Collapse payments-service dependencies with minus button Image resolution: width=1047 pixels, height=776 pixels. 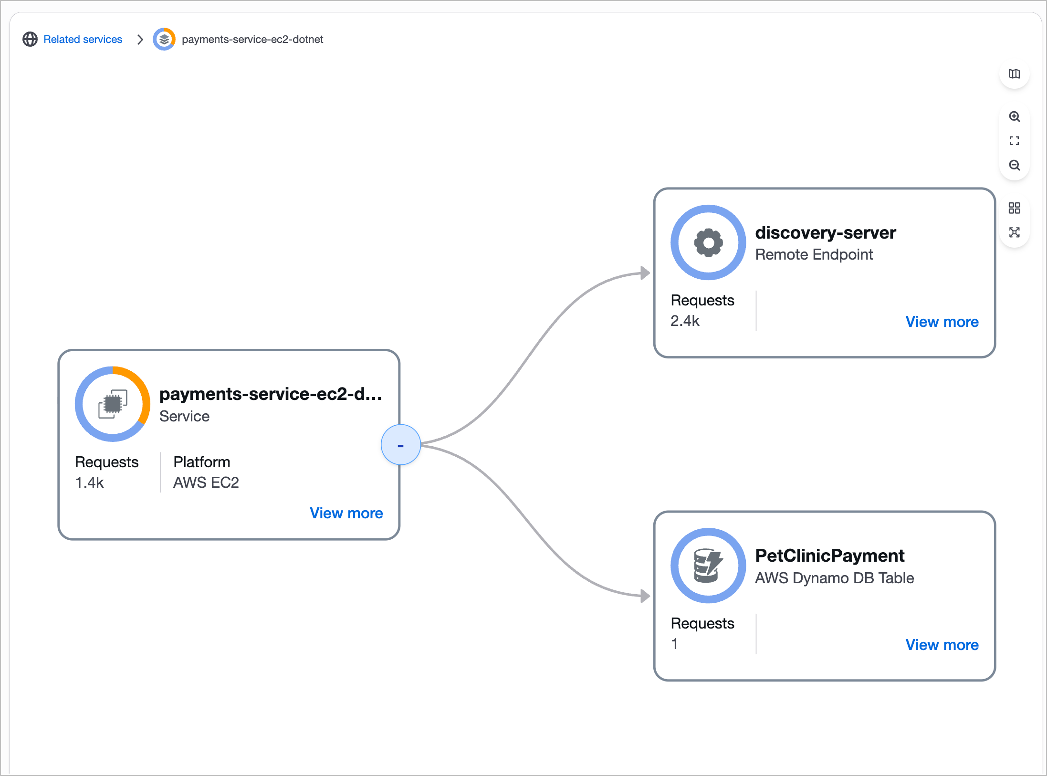[x=400, y=445]
